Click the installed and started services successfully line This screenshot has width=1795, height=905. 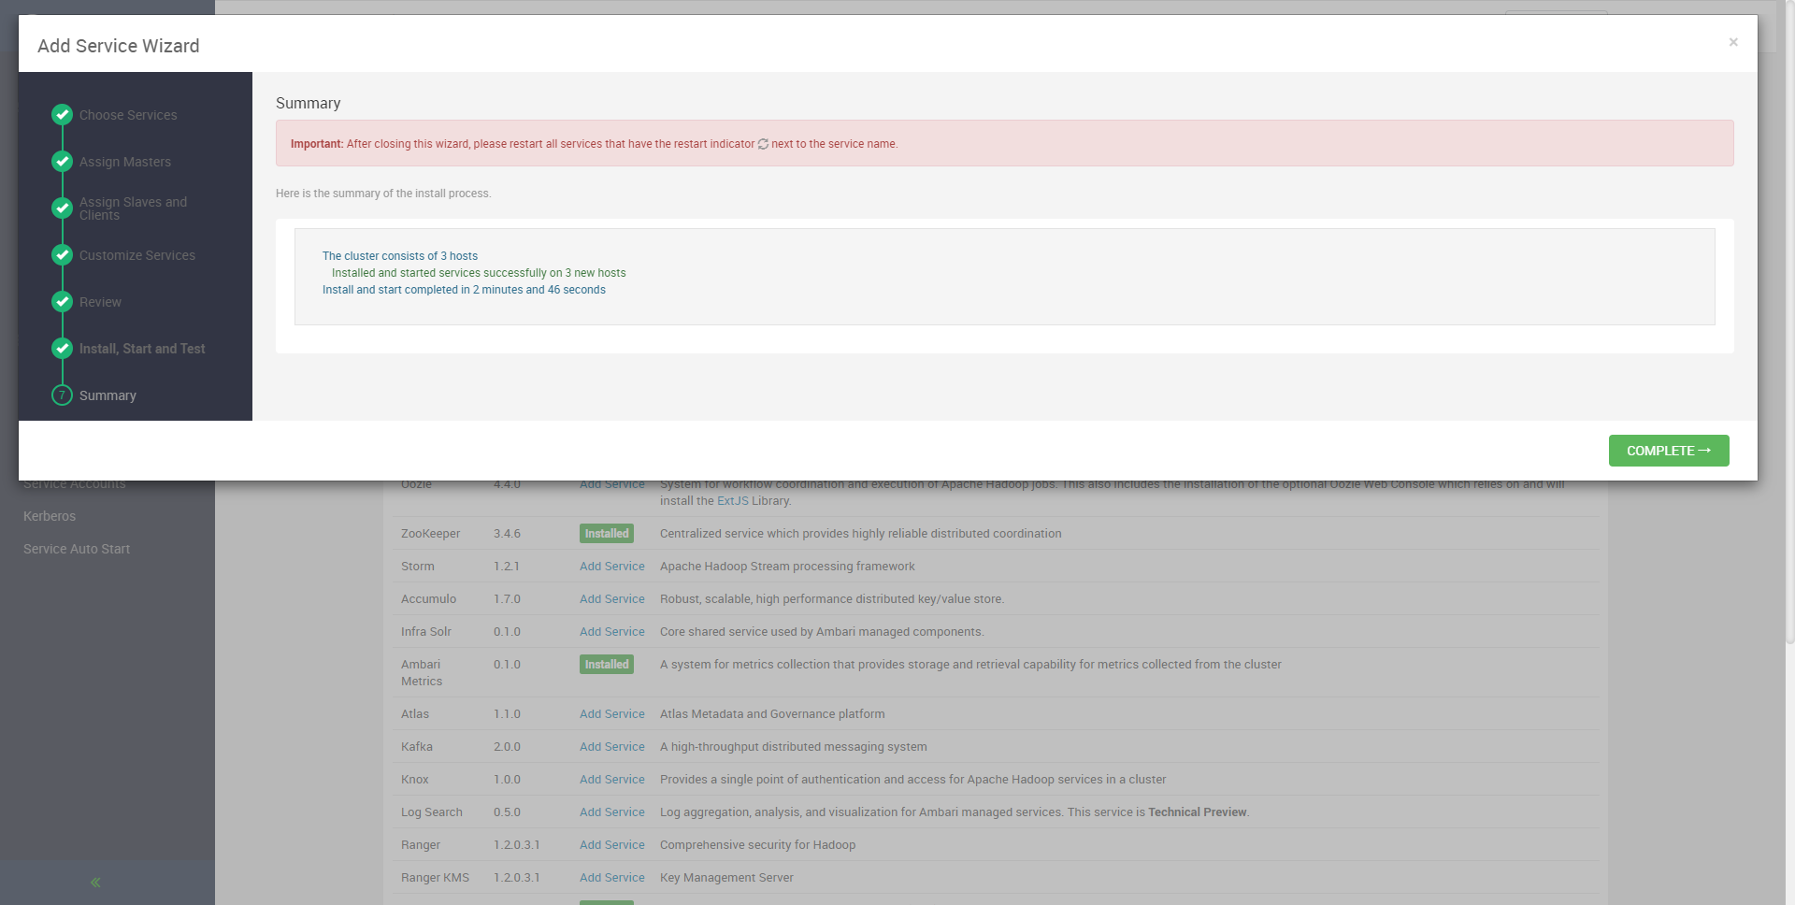(x=479, y=273)
